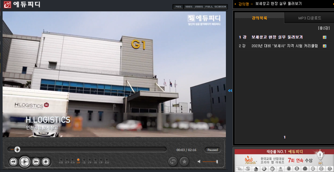The height and width of the screenshot is (172, 334).
Task: Open the MP3 다운로드 tab
Action: pos(309,18)
